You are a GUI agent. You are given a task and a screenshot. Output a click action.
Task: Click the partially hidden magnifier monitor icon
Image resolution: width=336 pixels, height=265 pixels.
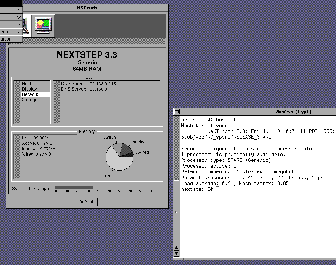[25, 26]
